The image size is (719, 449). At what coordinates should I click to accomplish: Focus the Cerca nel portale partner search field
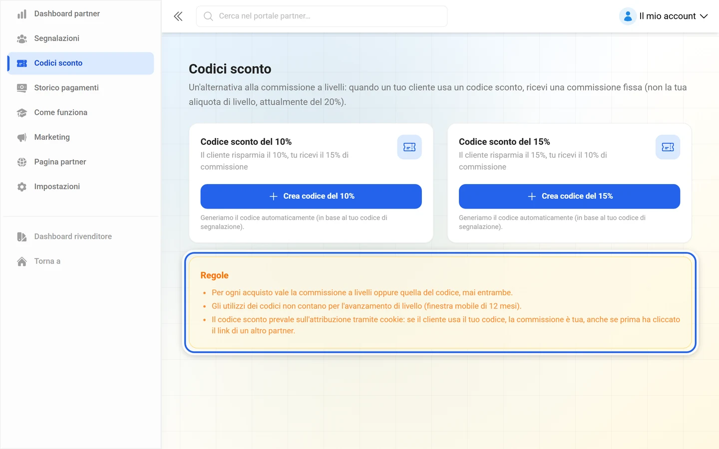point(322,16)
